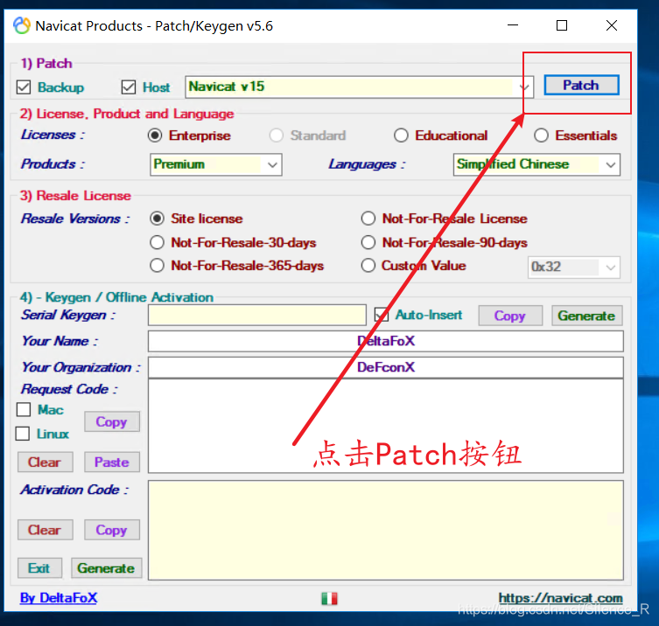Choose the Essentials license option
This screenshot has height=626, width=659.
click(541, 136)
